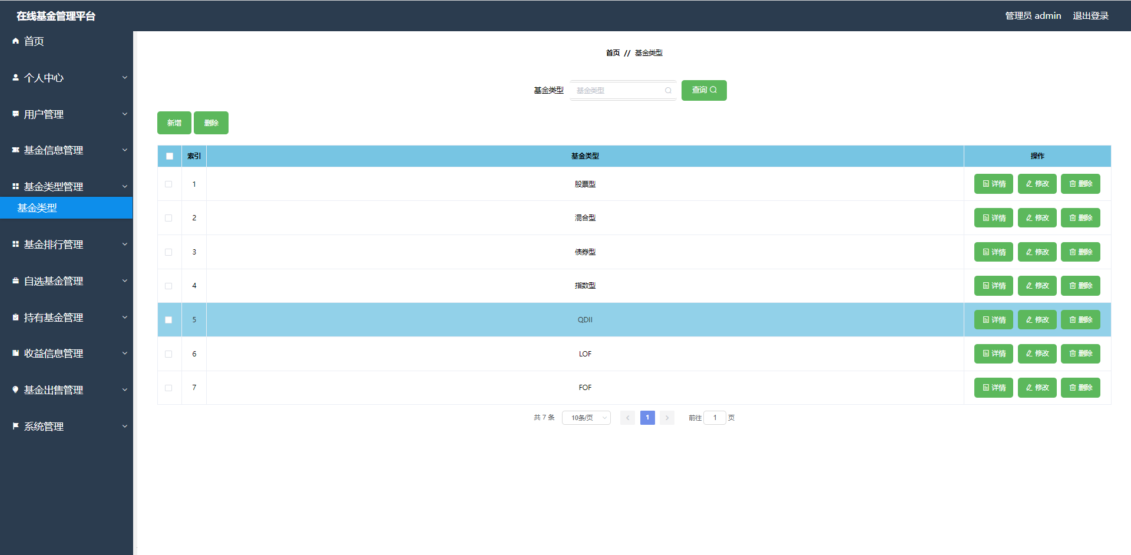The height and width of the screenshot is (555, 1131).
Task: Click the grid icon beside 基金排行管理
Action: tap(16, 244)
